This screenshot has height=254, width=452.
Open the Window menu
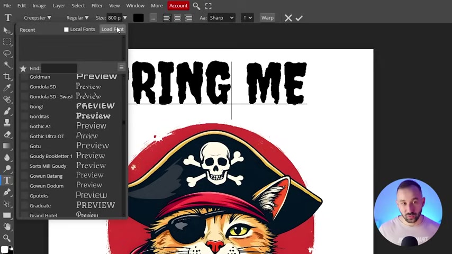pyautogui.click(x=135, y=6)
